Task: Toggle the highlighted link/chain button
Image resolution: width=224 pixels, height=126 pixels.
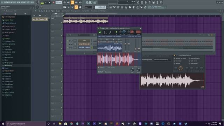Action: tap(76, 7)
